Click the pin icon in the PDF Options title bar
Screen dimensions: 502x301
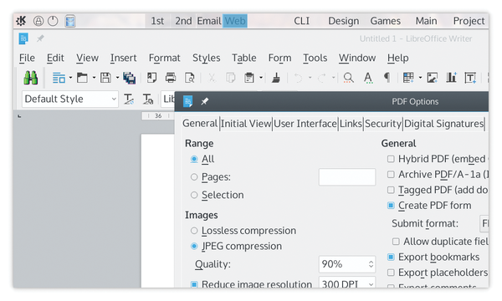click(205, 101)
